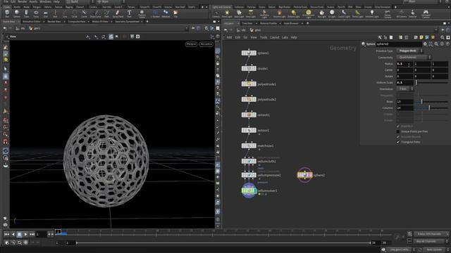Add a Caustic Light from shelf
The height and width of the screenshot is (253, 451).
(x=344, y=13)
